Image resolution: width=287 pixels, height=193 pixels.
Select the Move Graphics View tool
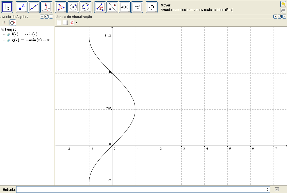pos(152,7)
